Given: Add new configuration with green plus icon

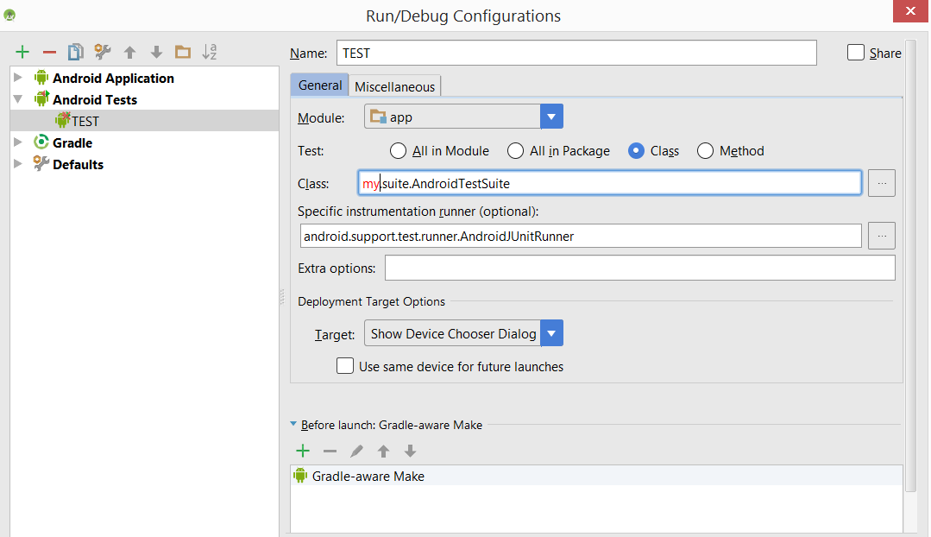Looking at the screenshot, I should (x=22, y=53).
